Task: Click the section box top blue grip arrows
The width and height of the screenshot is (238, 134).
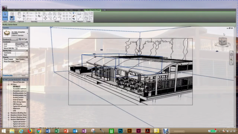Action: pyautogui.click(x=102, y=50)
